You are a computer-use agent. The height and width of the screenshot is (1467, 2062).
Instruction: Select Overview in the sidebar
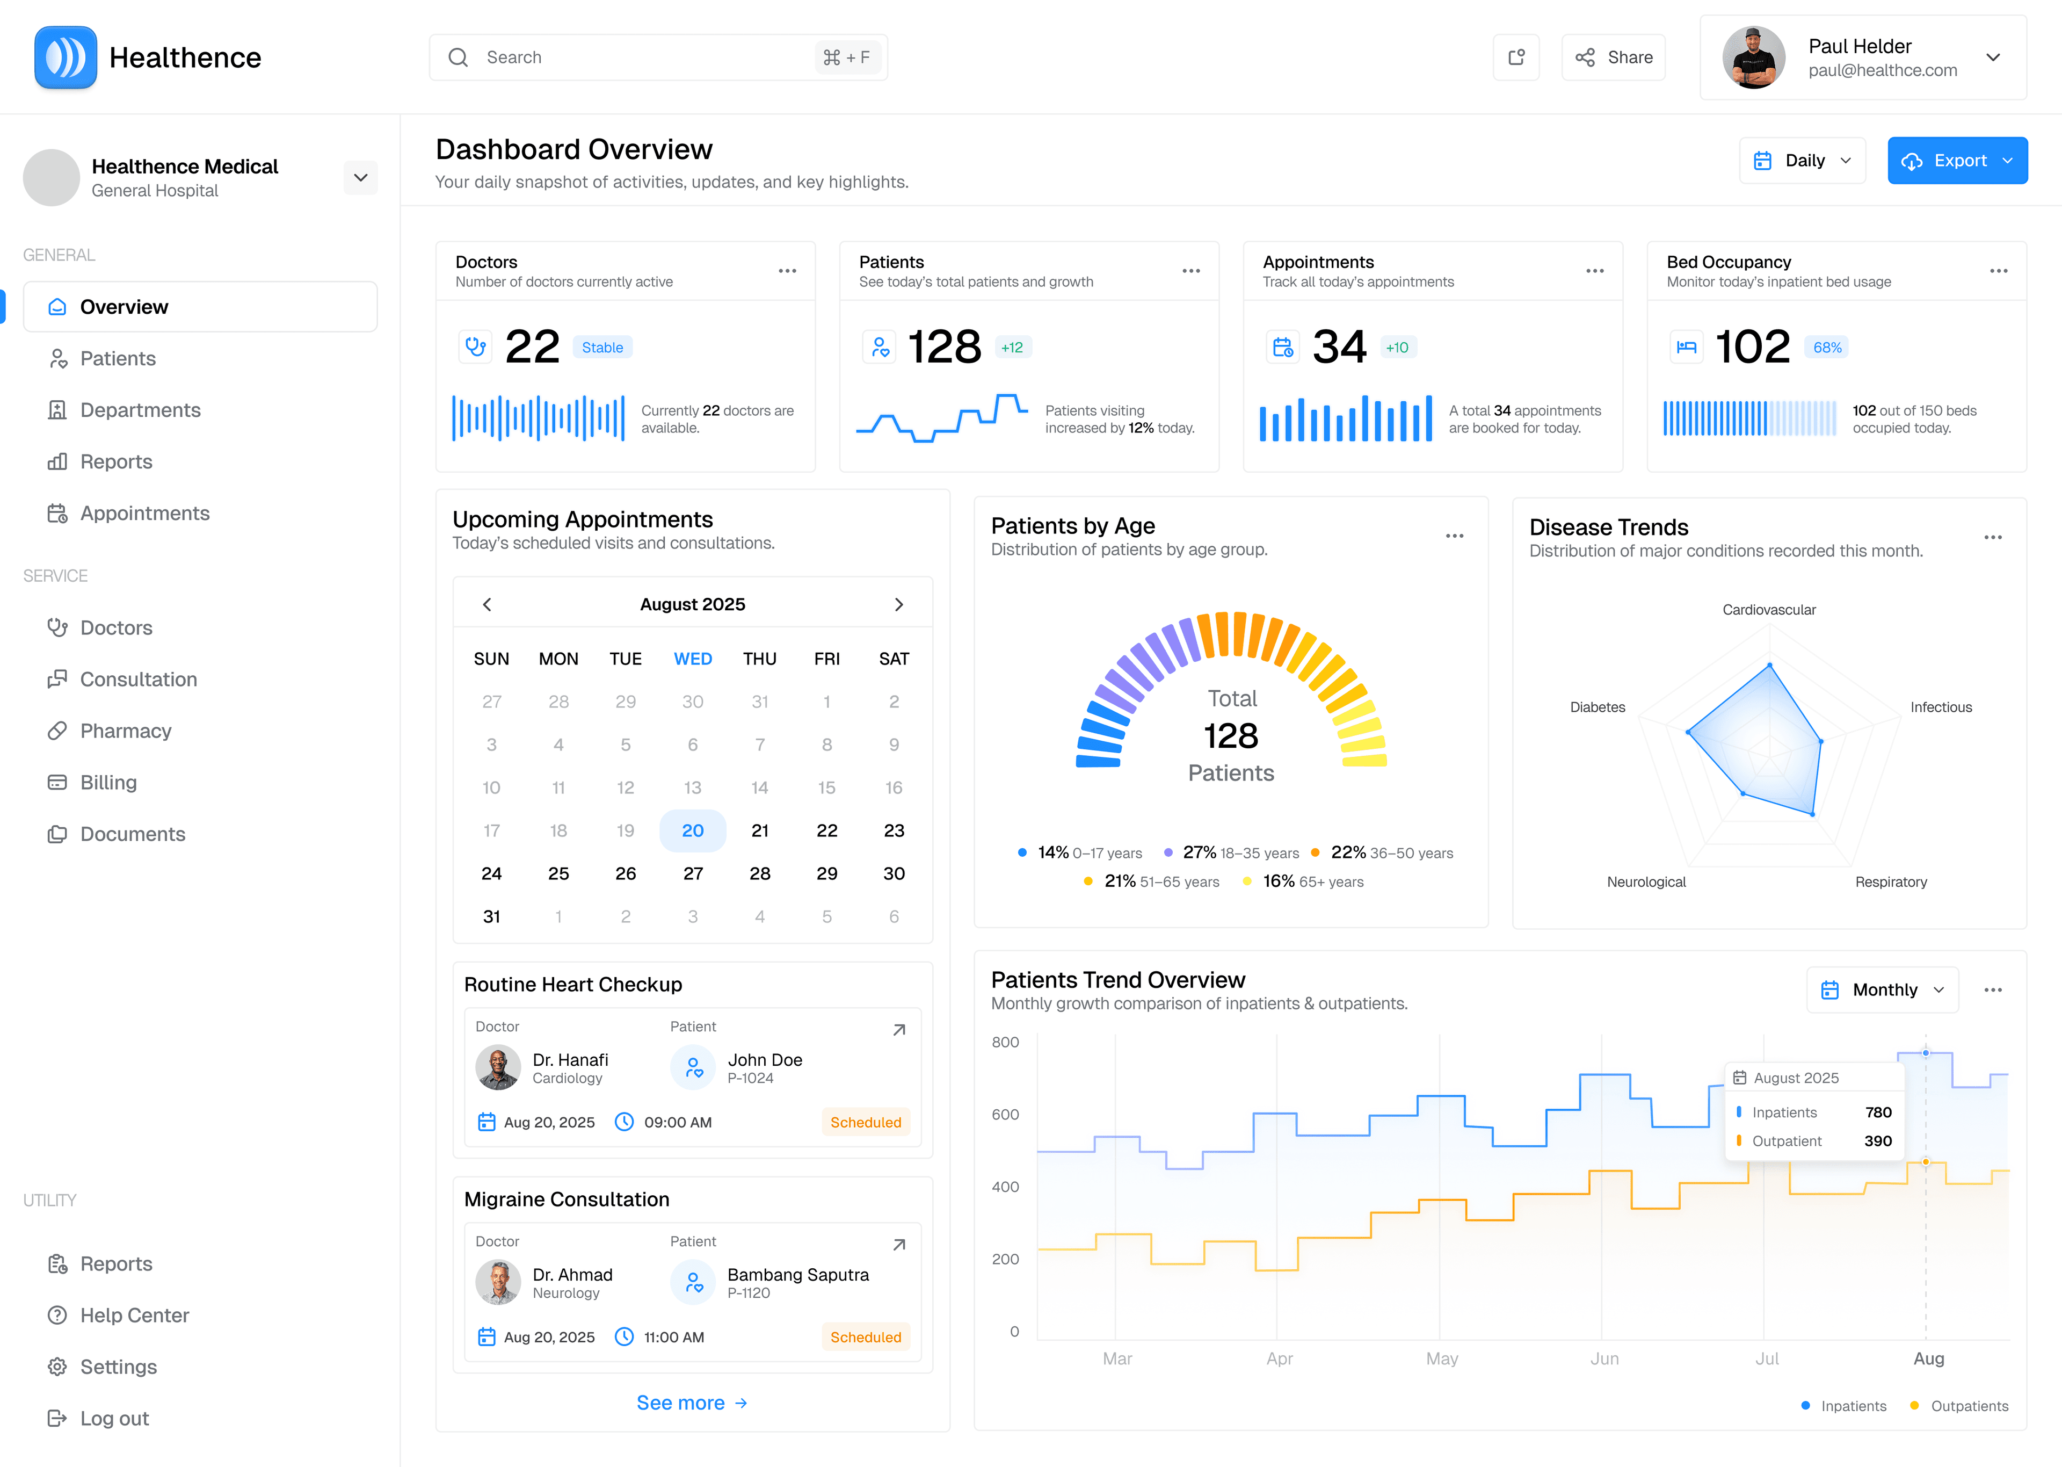click(x=200, y=307)
